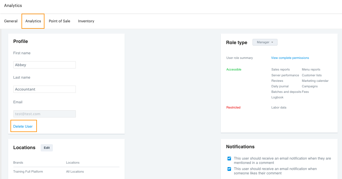Click Sales reports in Accessible list
342x179 pixels.
click(x=280, y=69)
